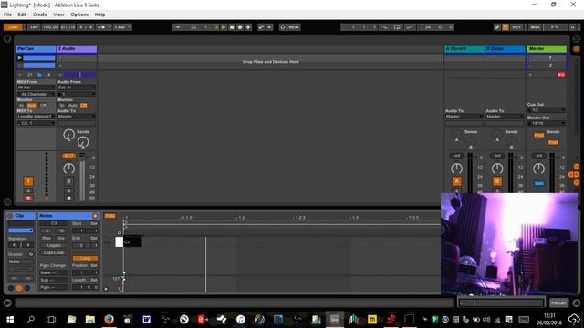The image size is (584, 328).
Task: Open Firefox from the taskbar
Action: (x=109, y=319)
